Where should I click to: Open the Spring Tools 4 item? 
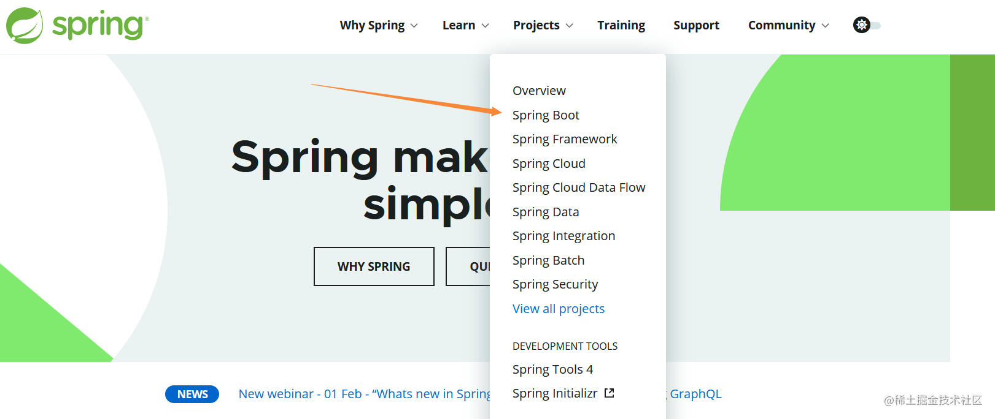click(x=552, y=369)
